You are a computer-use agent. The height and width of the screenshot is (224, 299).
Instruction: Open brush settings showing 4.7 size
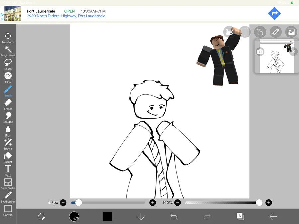click(x=74, y=217)
